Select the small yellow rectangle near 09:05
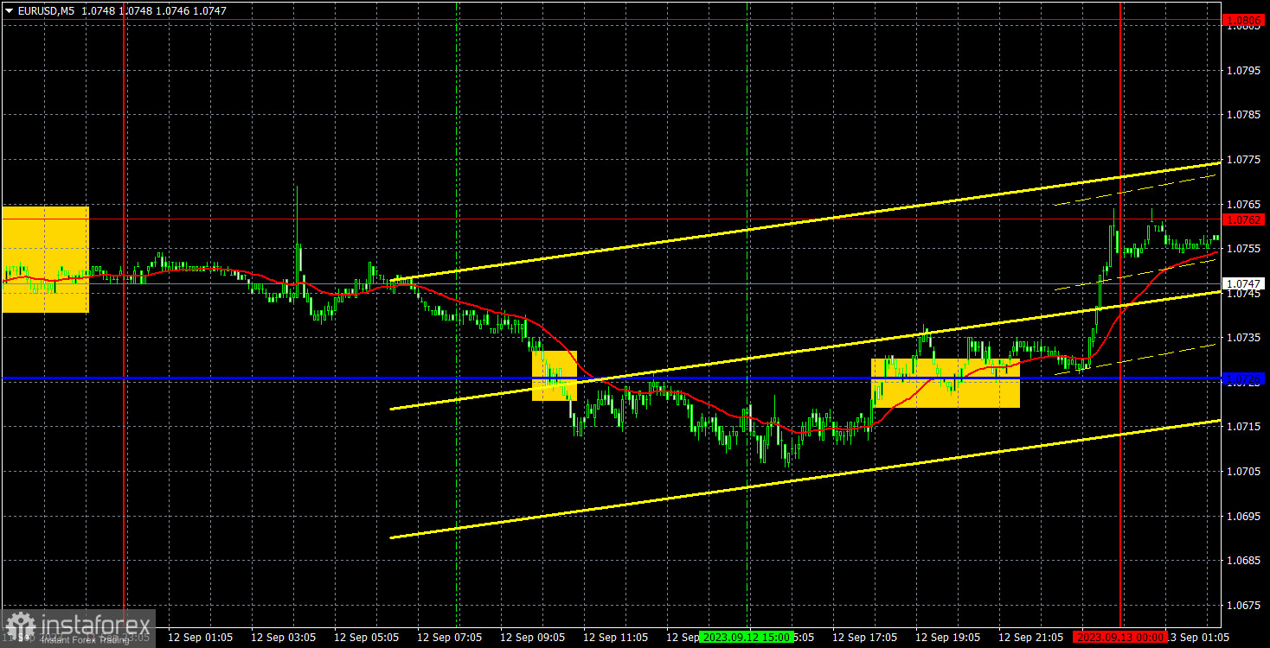The height and width of the screenshot is (648, 1270). coord(555,376)
